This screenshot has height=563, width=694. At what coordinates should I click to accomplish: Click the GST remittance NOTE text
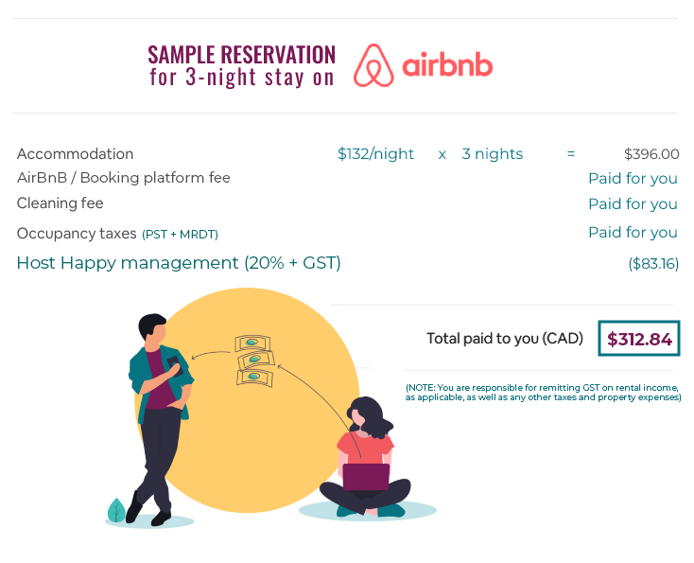point(543,393)
